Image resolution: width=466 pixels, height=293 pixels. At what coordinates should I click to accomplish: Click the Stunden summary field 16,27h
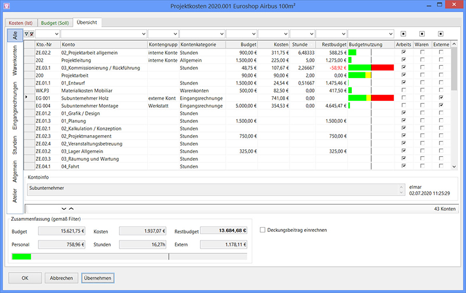point(143,245)
